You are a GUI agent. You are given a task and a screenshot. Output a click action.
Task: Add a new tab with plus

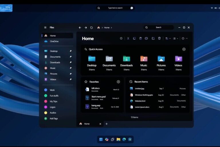(x=107, y=124)
